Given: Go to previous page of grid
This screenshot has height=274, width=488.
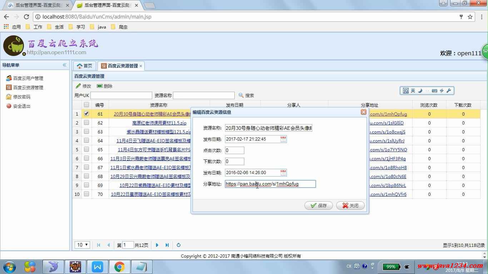Looking at the screenshot, I should click(109, 245).
